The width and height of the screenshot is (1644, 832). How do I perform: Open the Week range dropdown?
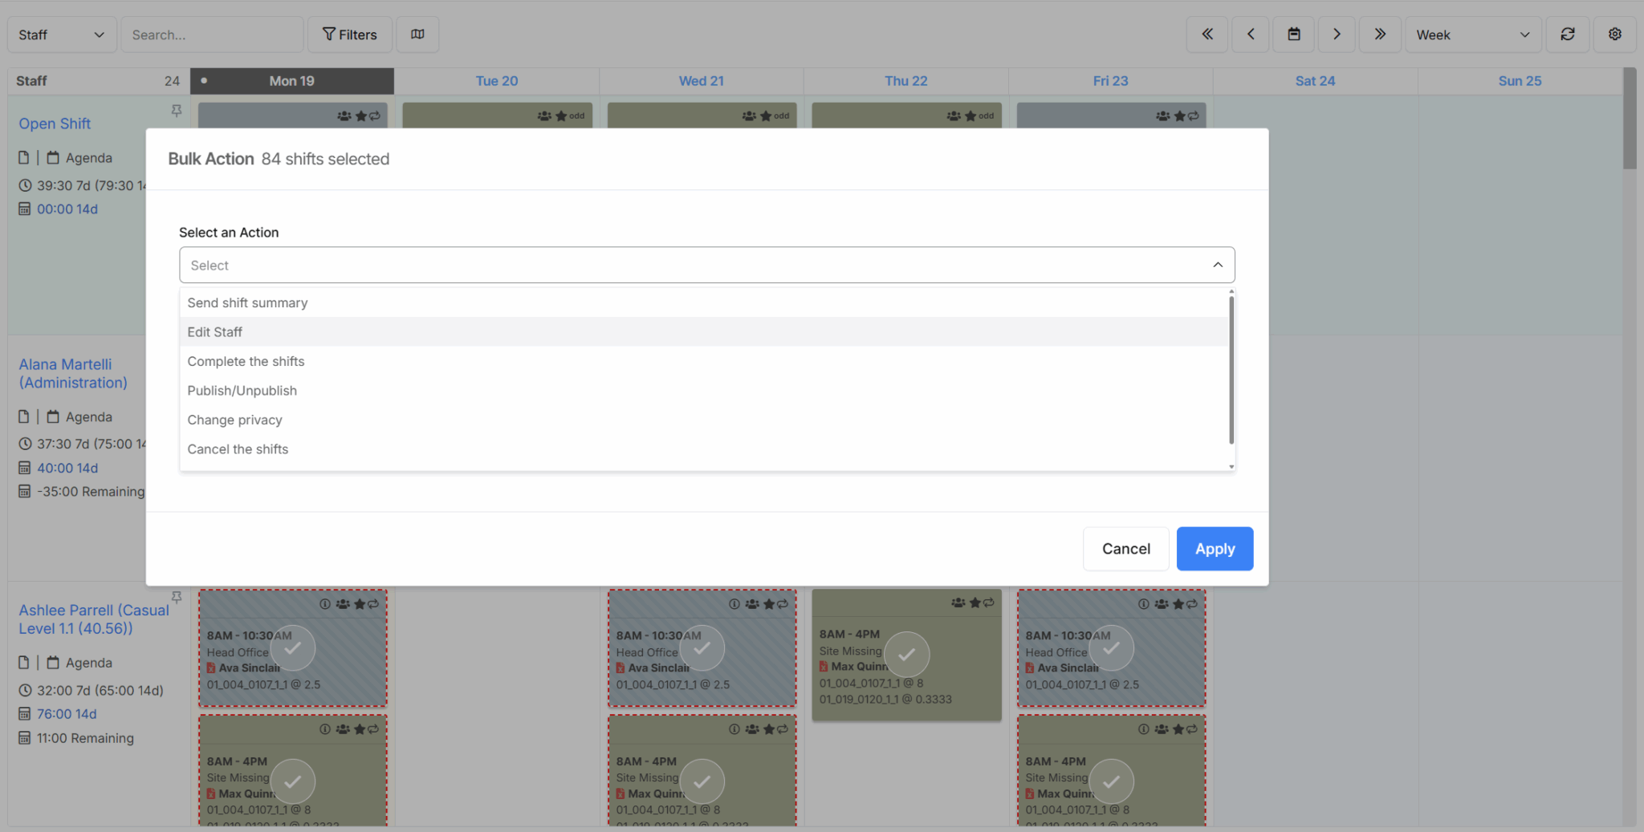(1473, 34)
